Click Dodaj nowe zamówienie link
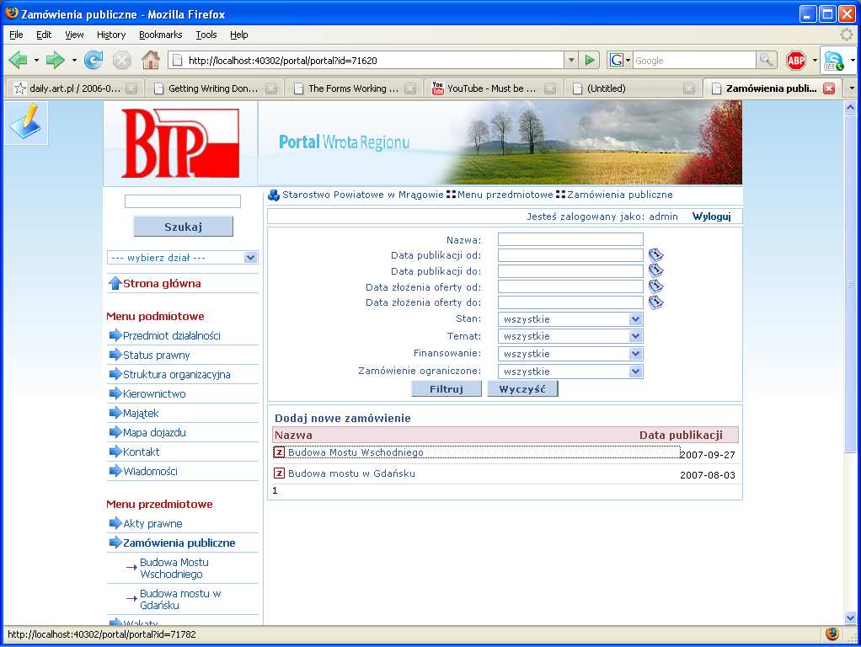The width and height of the screenshot is (861, 647). point(343,418)
